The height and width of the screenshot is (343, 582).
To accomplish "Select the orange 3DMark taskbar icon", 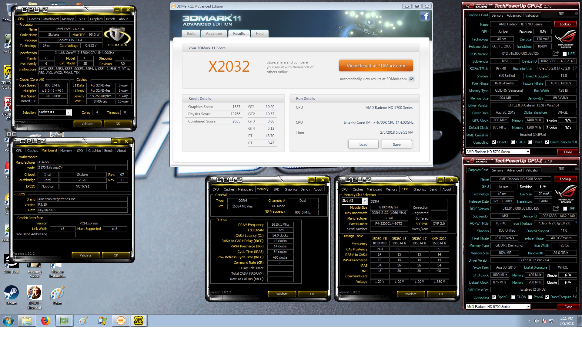I will 121,321.
